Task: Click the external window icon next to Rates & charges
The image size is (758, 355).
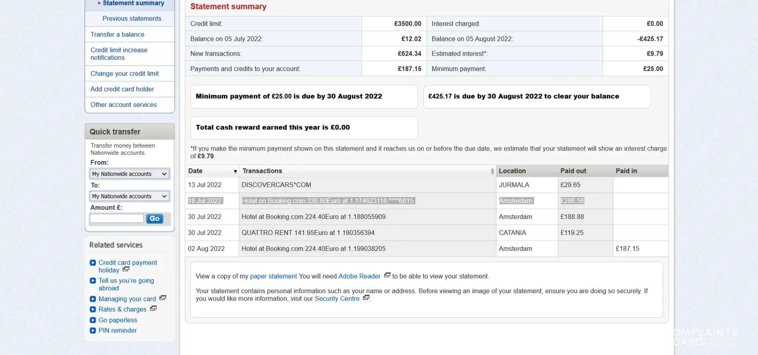Action: click(x=153, y=309)
